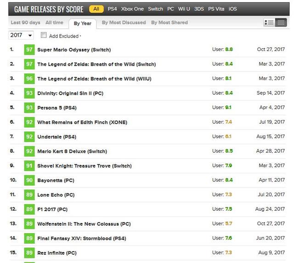The width and height of the screenshot is (294, 263).
Task: Open the Last 90 days tab
Action: coord(26,23)
